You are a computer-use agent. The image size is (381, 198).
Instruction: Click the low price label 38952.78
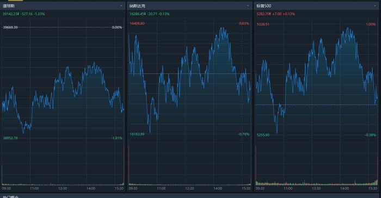pyautogui.click(x=10, y=138)
